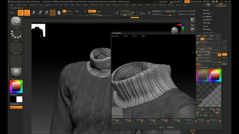Open the Texture Off slot
Image resolution: width=239 pixels, height=134 pixels.
click(x=16, y=61)
